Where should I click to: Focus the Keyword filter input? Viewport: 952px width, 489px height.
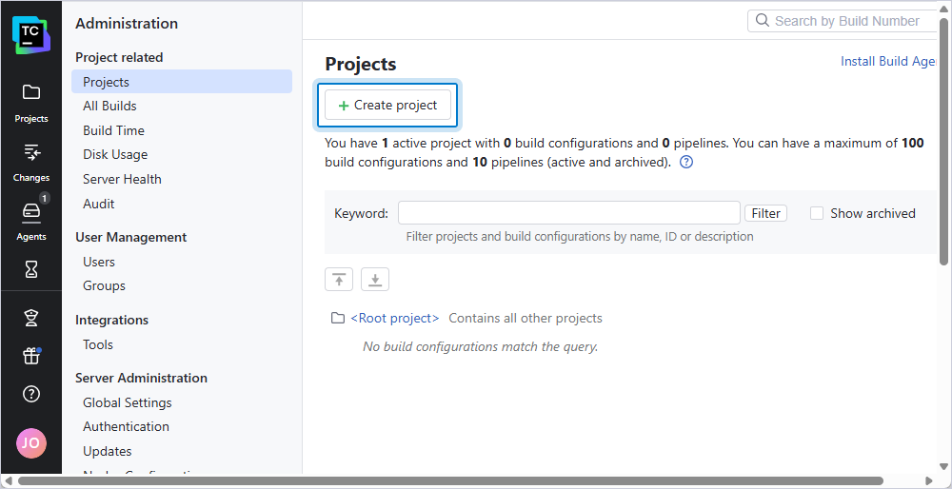tap(569, 213)
